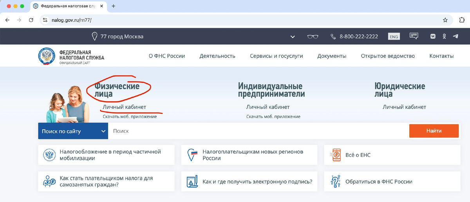Enable visually impaired glasses mode
The width and height of the screenshot is (470, 202).
pos(313,36)
